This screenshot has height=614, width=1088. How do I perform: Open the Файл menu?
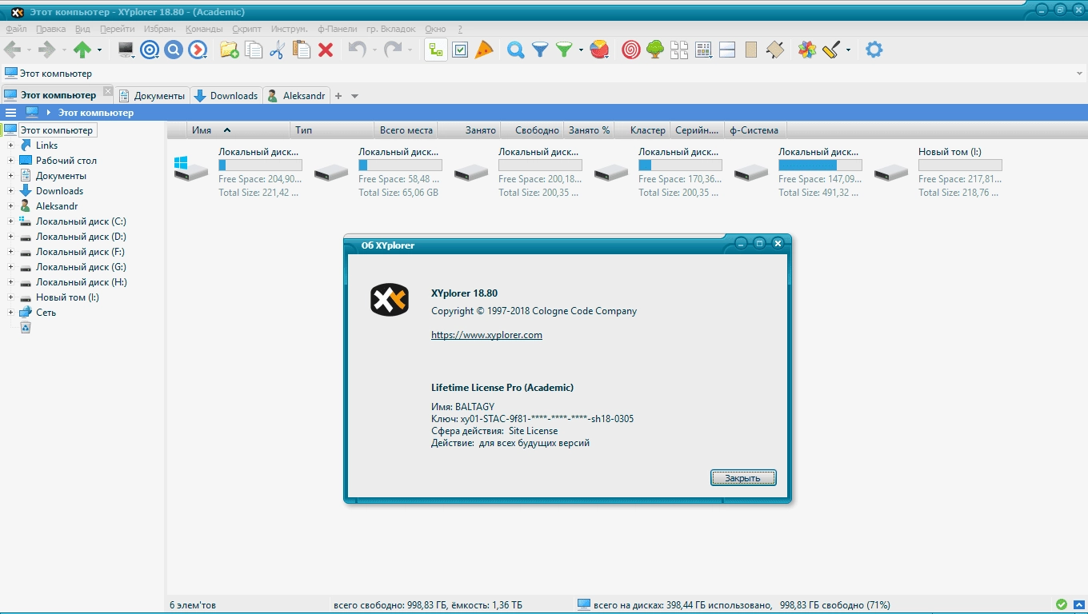click(16, 29)
